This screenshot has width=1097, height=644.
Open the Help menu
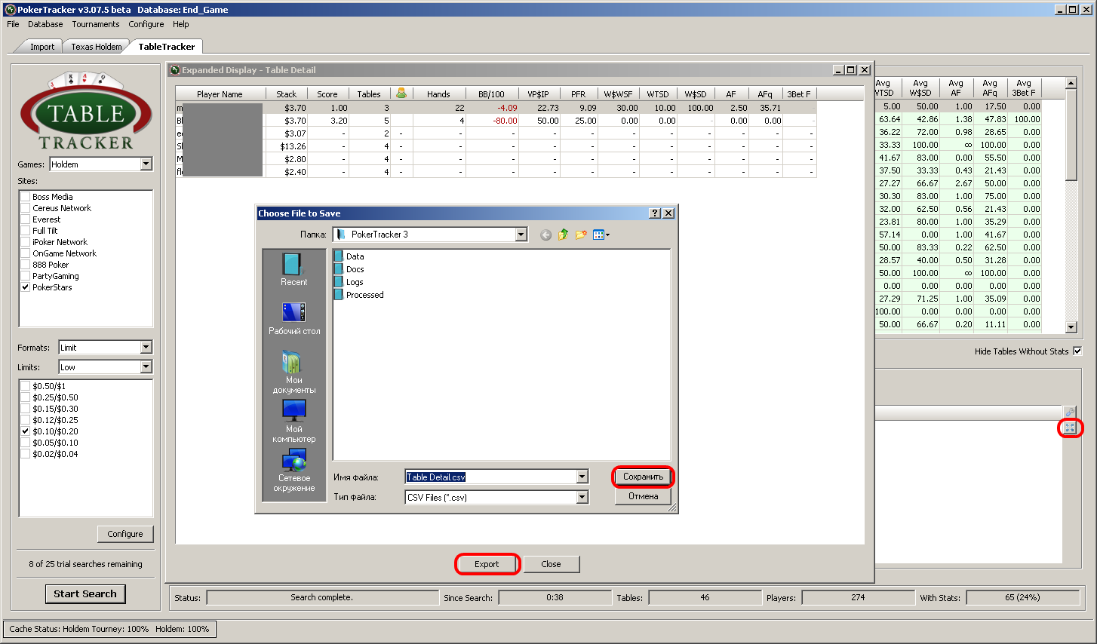coord(181,24)
